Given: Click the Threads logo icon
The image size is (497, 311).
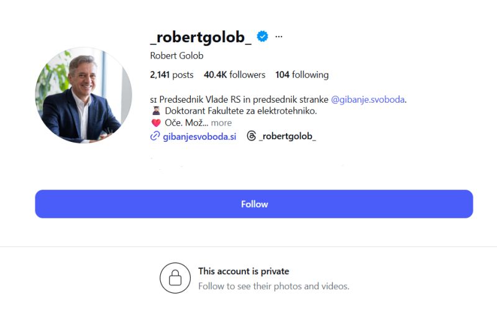Looking at the screenshot, I should coord(251,136).
